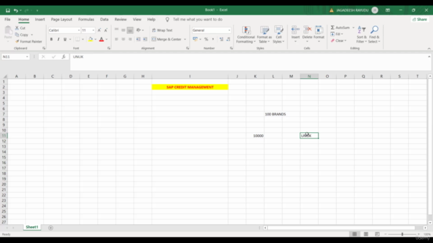Open the Cell Styles gallery

pyautogui.click(x=279, y=34)
